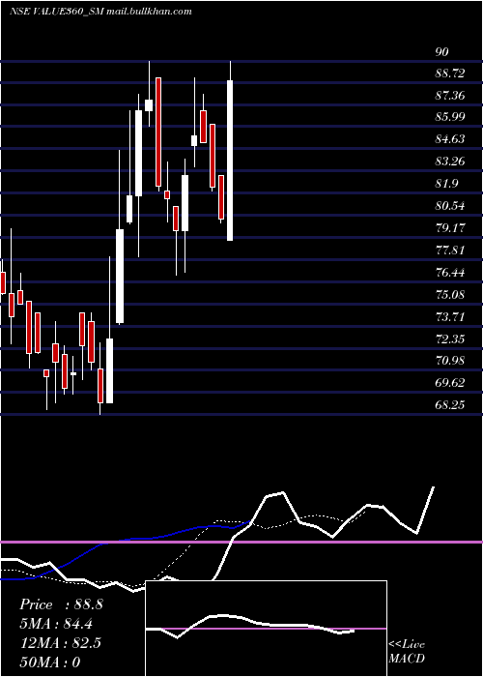Click the '50MA : 0' readout
The image size is (483, 677).
click(x=50, y=662)
